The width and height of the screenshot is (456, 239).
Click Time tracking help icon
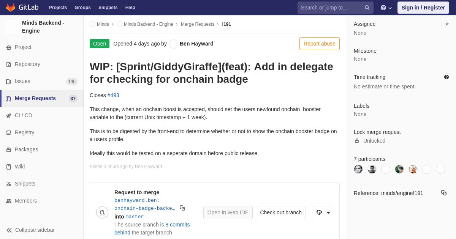click(x=446, y=77)
